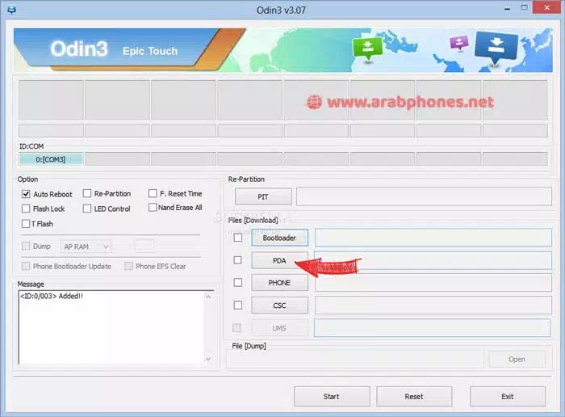Click the Odin3 app icon in title bar

click(11, 10)
